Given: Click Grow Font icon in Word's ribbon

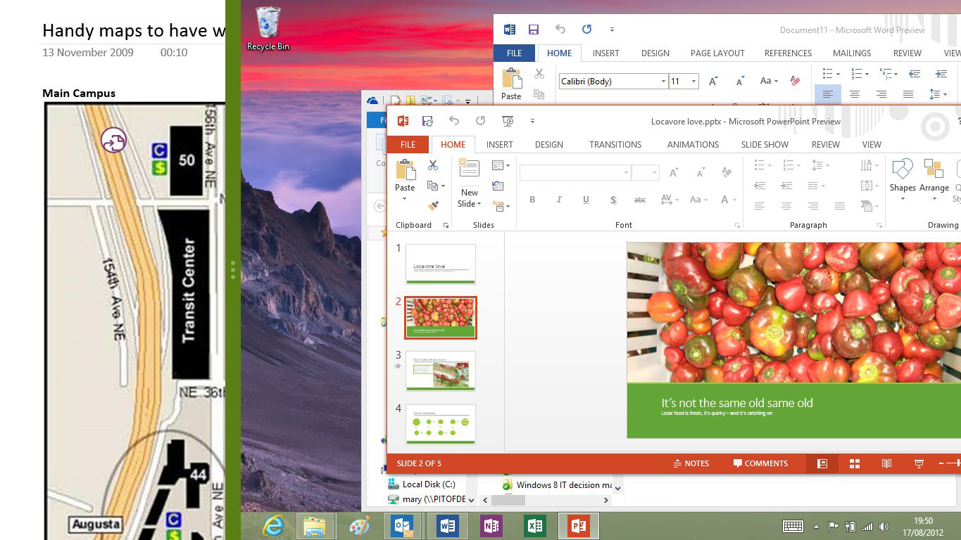Looking at the screenshot, I should click(x=713, y=81).
